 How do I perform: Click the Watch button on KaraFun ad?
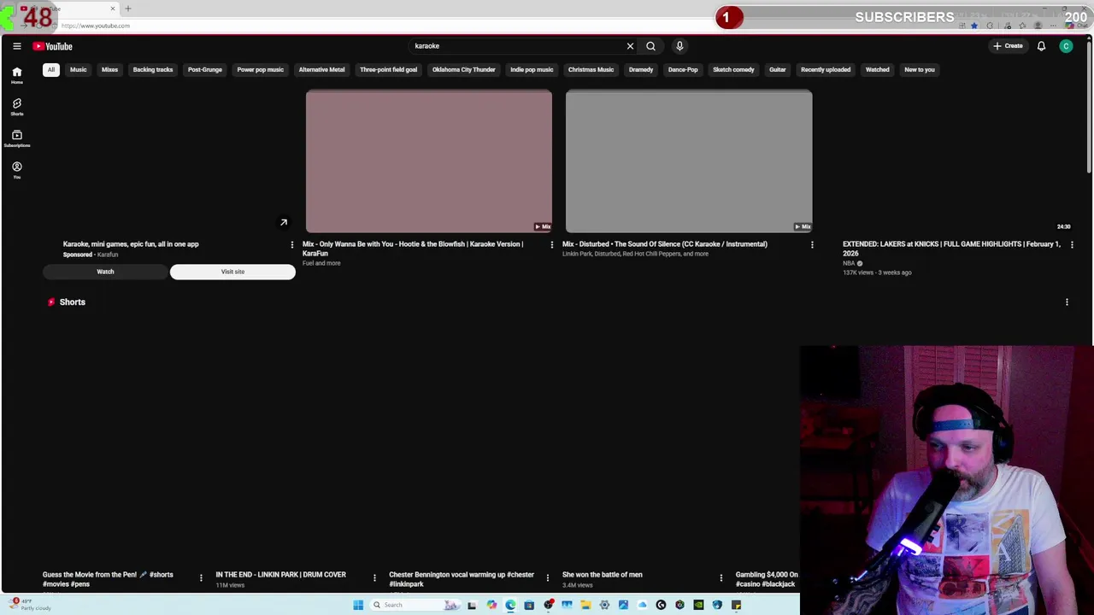(105, 272)
